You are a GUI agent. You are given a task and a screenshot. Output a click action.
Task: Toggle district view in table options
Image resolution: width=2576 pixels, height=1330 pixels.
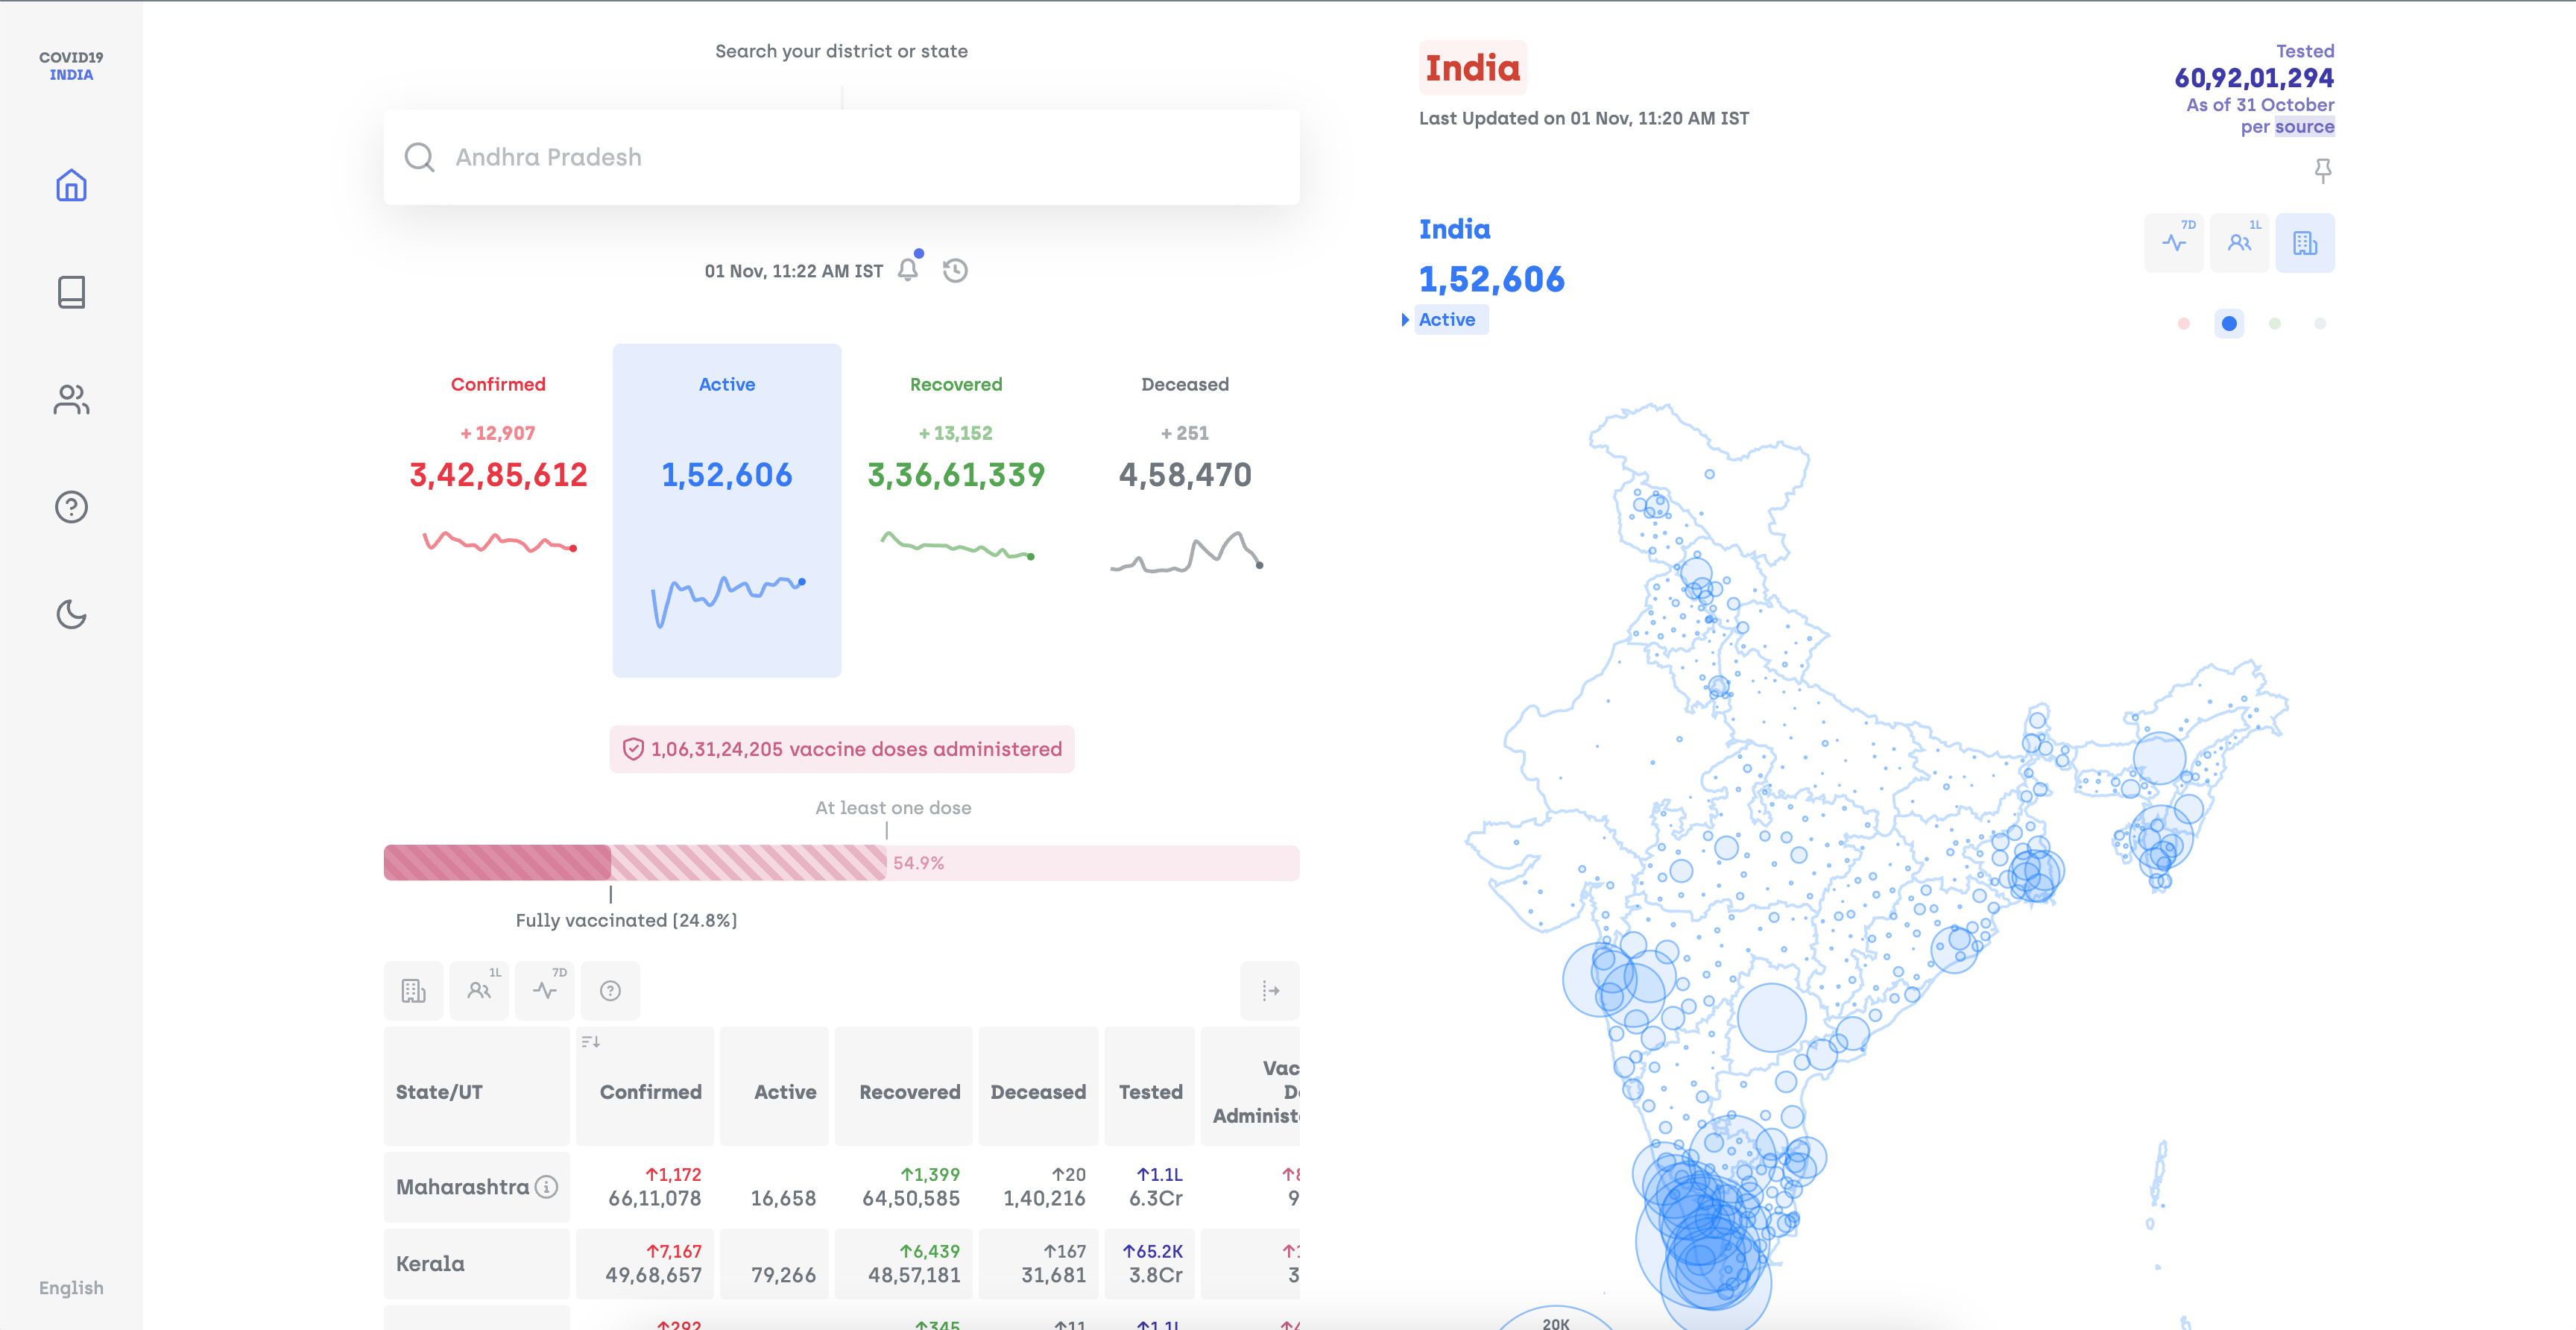tap(413, 990)
